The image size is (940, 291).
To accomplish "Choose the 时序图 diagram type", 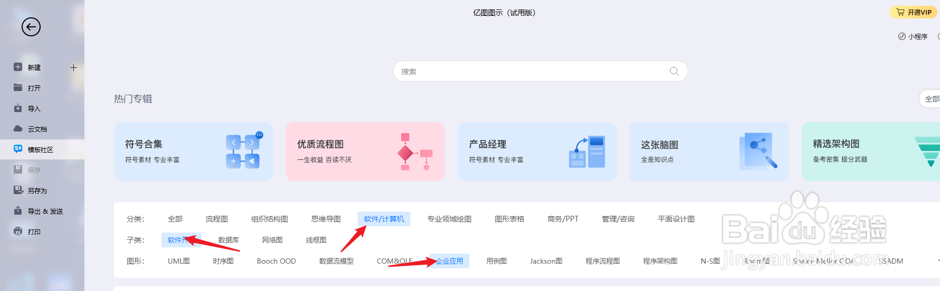I will [223, 261].
